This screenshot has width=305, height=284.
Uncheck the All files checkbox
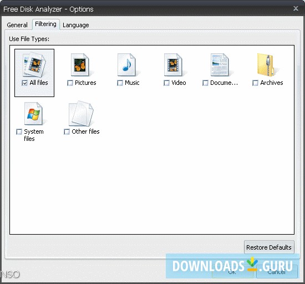pyautogui.click(x=25, y=83)
